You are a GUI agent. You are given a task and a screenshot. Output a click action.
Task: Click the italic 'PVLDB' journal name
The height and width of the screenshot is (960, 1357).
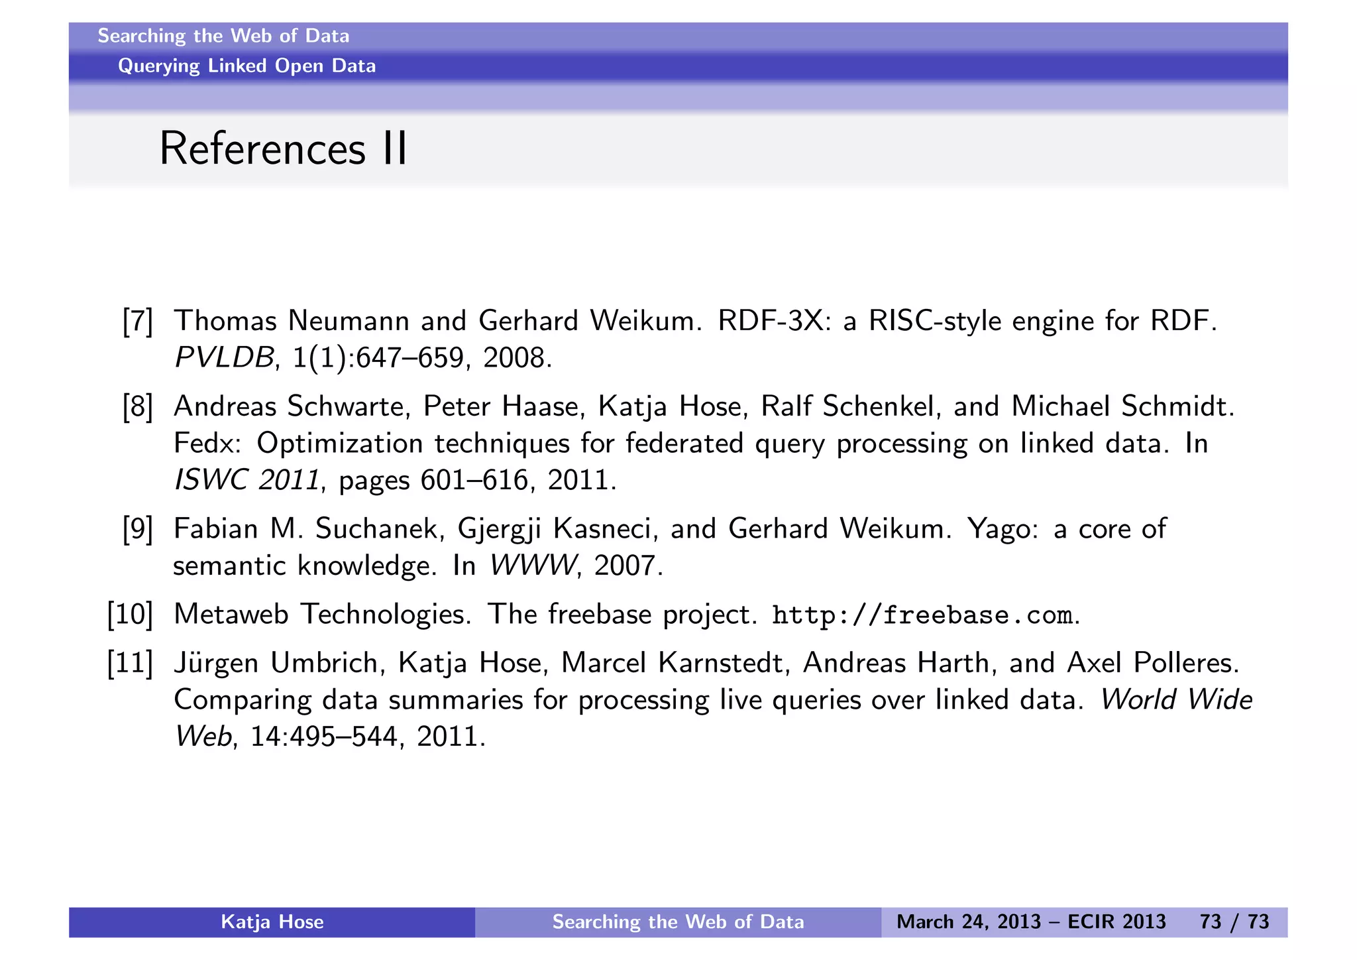(224, 358)
